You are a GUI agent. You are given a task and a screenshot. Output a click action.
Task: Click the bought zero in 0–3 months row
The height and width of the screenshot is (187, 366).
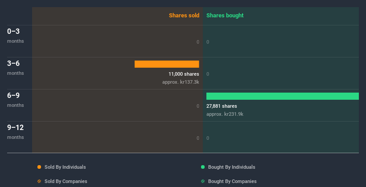tap(208, 42)
